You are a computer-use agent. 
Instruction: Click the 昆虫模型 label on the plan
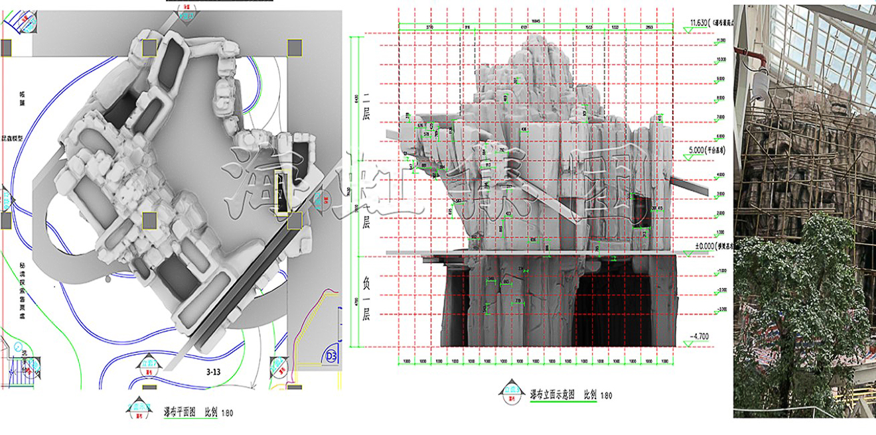click(x=12, y=139)
